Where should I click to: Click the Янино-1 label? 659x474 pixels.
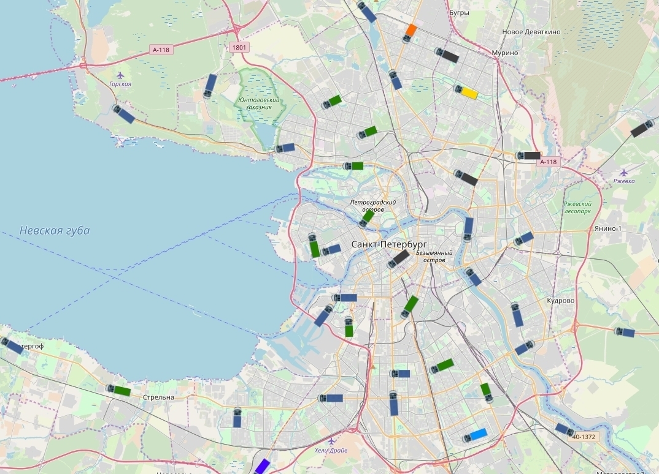click(x=607, y=228)
